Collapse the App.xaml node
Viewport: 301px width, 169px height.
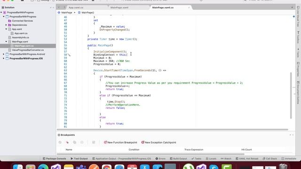6,29
